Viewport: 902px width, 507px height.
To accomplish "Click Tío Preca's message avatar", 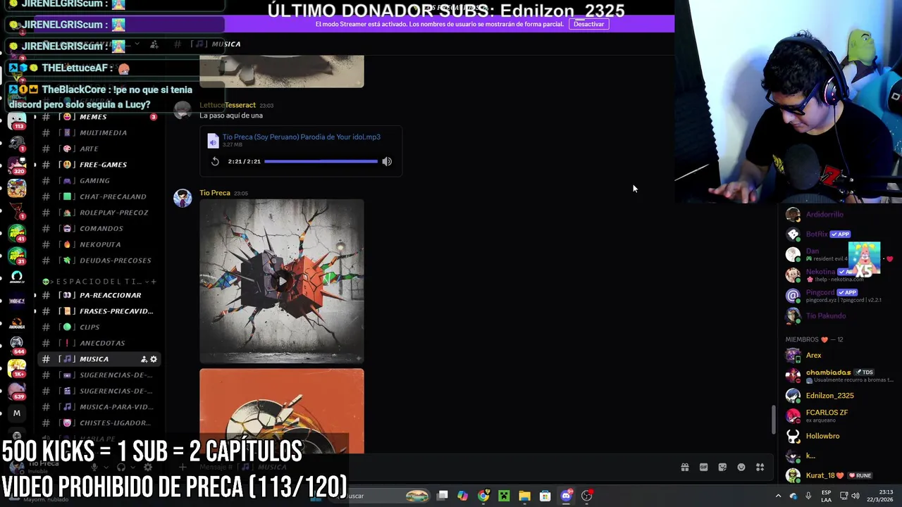I will (183, 198).
